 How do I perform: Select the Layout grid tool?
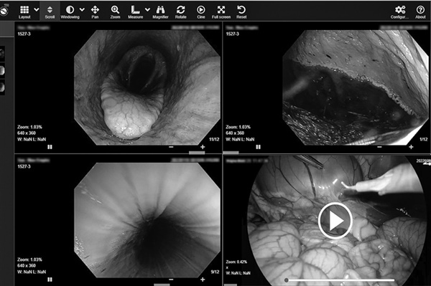(x=24, y=12)
